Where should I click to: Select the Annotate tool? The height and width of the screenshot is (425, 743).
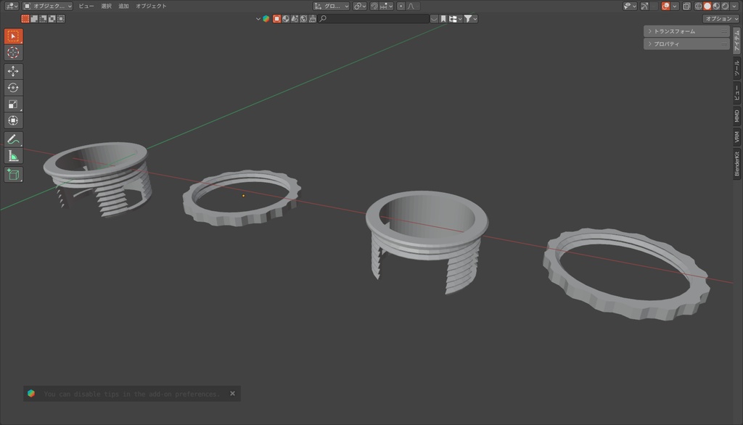(12, 139)
